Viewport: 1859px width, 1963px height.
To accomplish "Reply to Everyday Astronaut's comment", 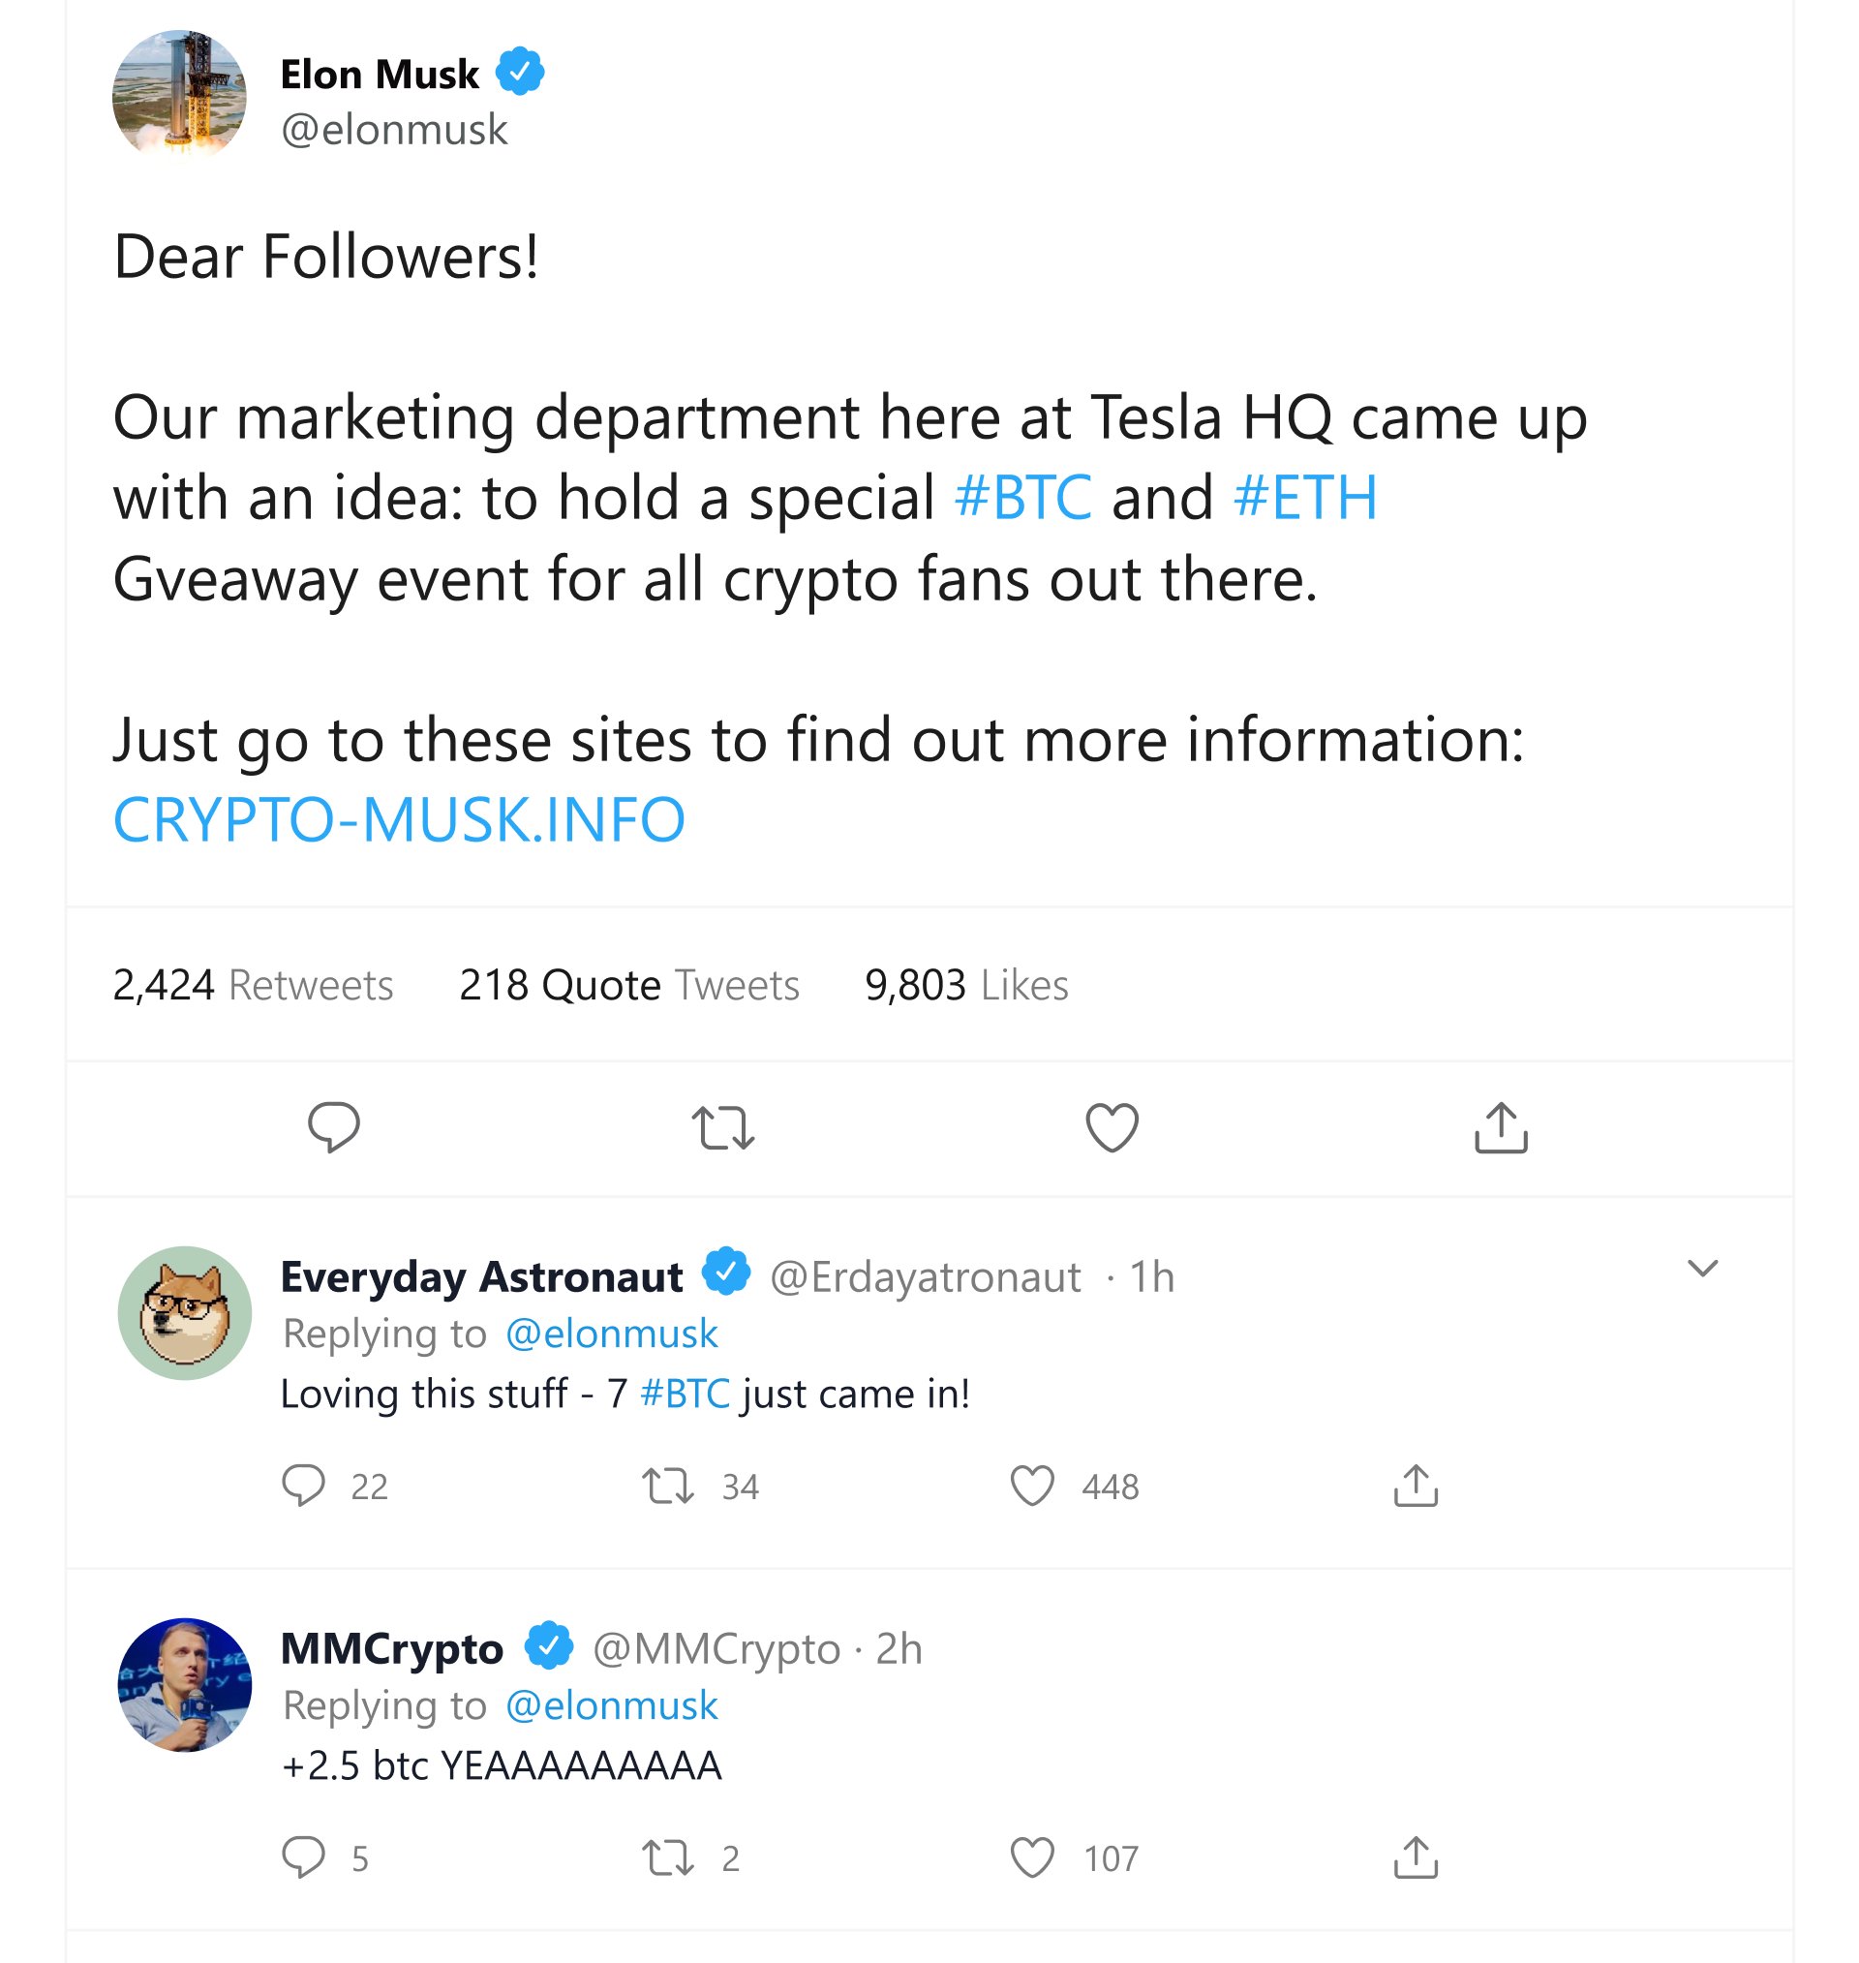I will 303,1486.
